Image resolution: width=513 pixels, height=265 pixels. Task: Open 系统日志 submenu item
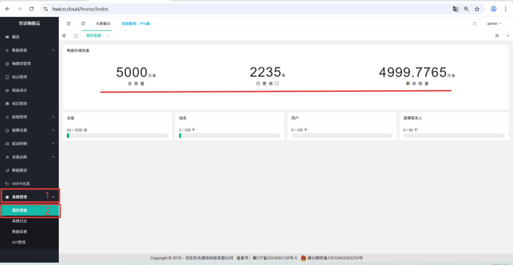pos(19,221)
